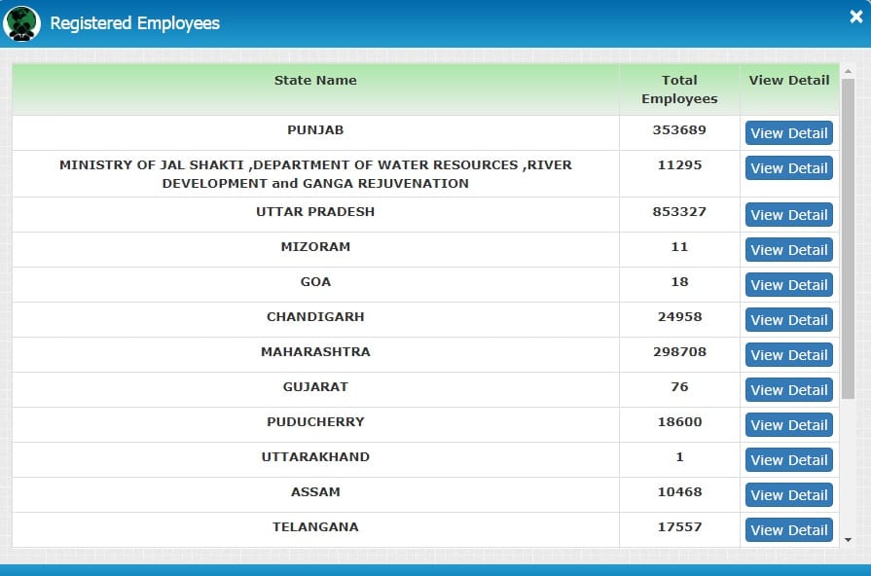View detail for PUNJAB
The height and width of the screenshot is (576, 871).
pyautogui.click(x=789, y=132)
